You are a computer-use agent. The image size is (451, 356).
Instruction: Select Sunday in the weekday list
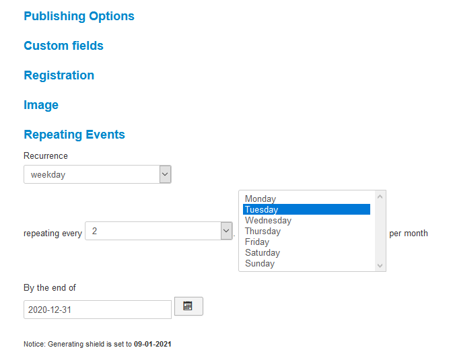pos(306,263)
